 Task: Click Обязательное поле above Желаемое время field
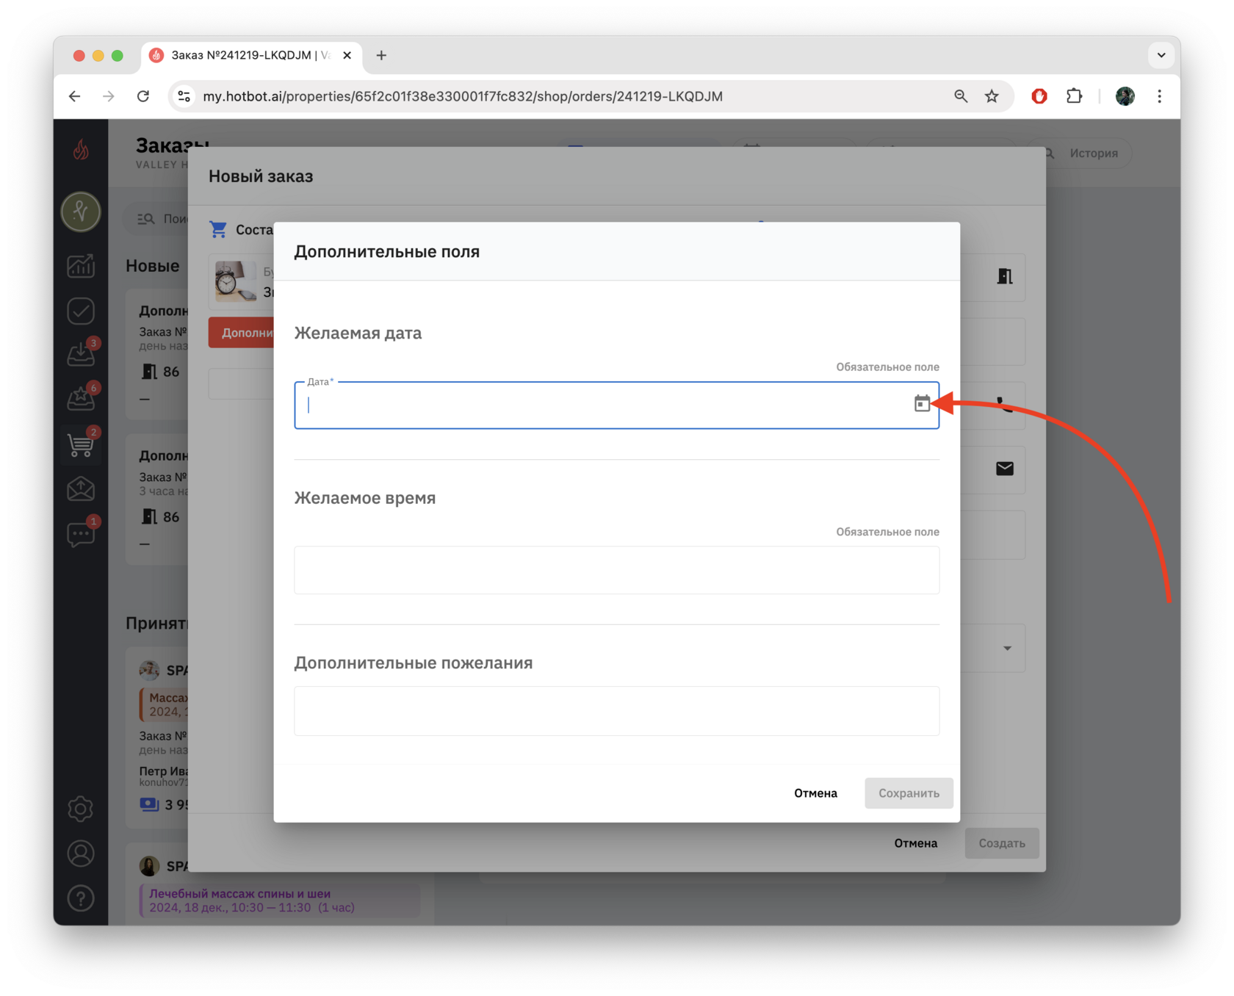[887, 532]
